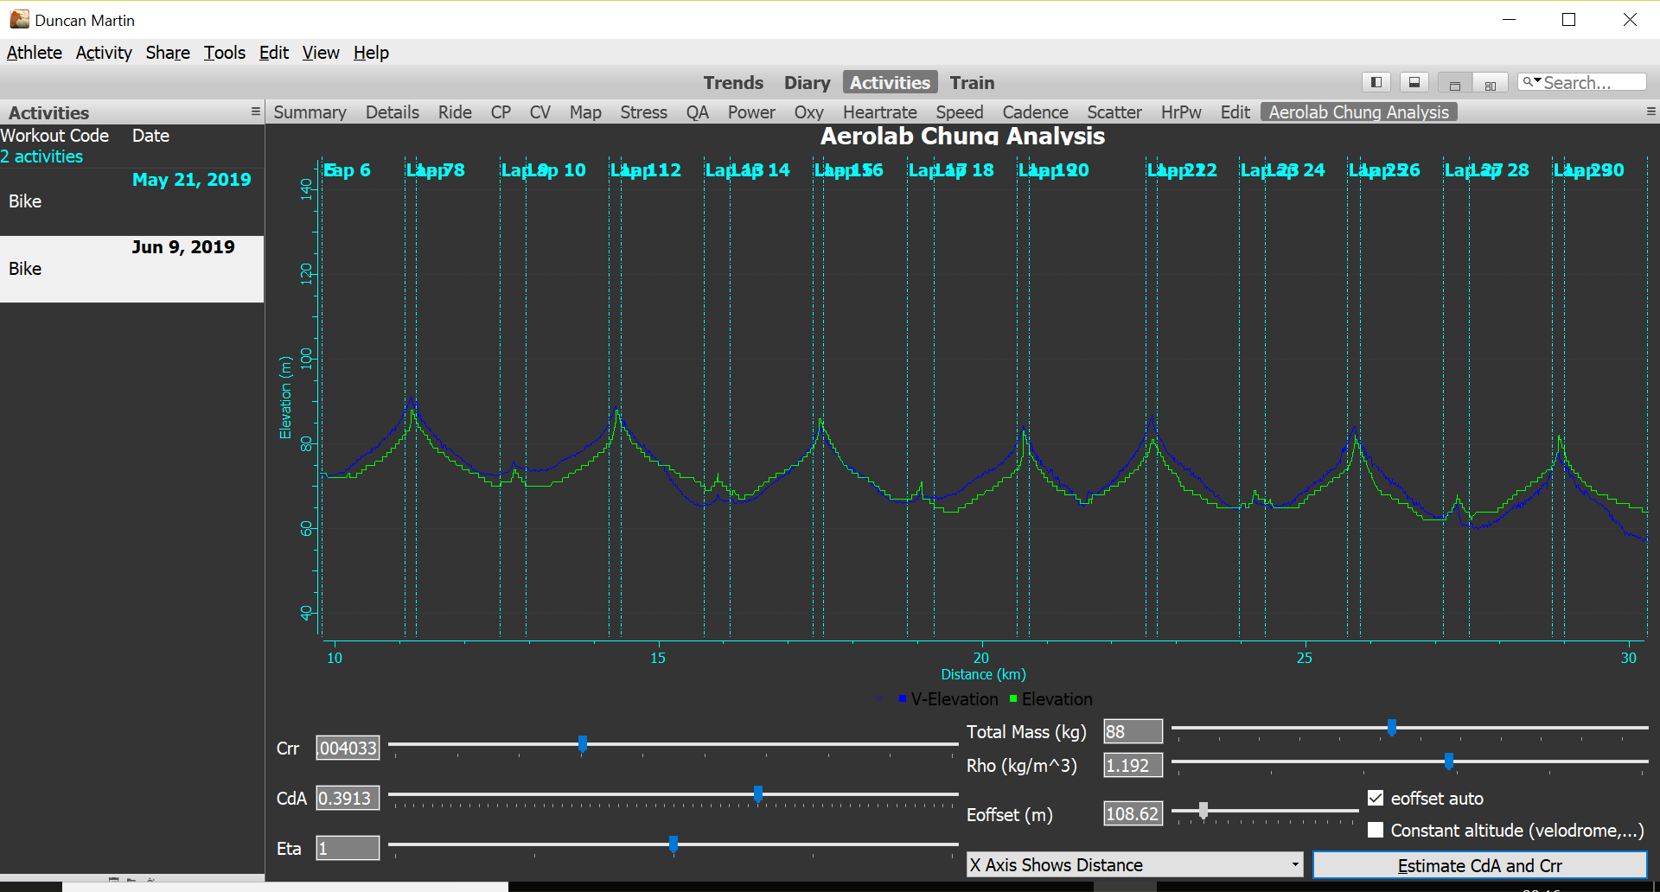The height and width of the screenshot is (892, 1660).
Task: Enable the Constant altitude (velodrome) checkbox
Action: point(1376,830)
